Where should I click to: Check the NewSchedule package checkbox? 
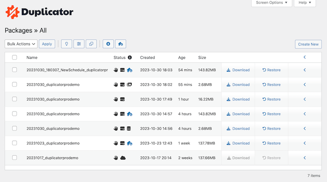pyautogui.click(x=14, y=70)
